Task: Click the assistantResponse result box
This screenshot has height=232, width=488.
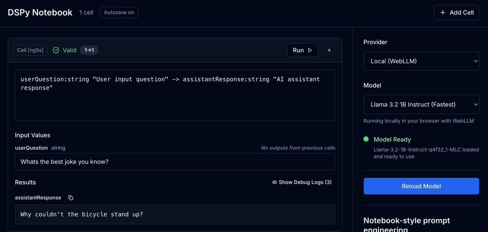Action: [x=175, y=214]
